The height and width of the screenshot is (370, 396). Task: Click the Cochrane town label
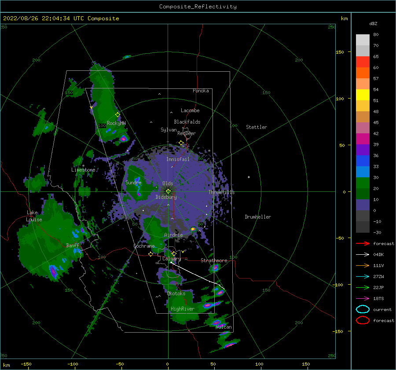point(144,246)
